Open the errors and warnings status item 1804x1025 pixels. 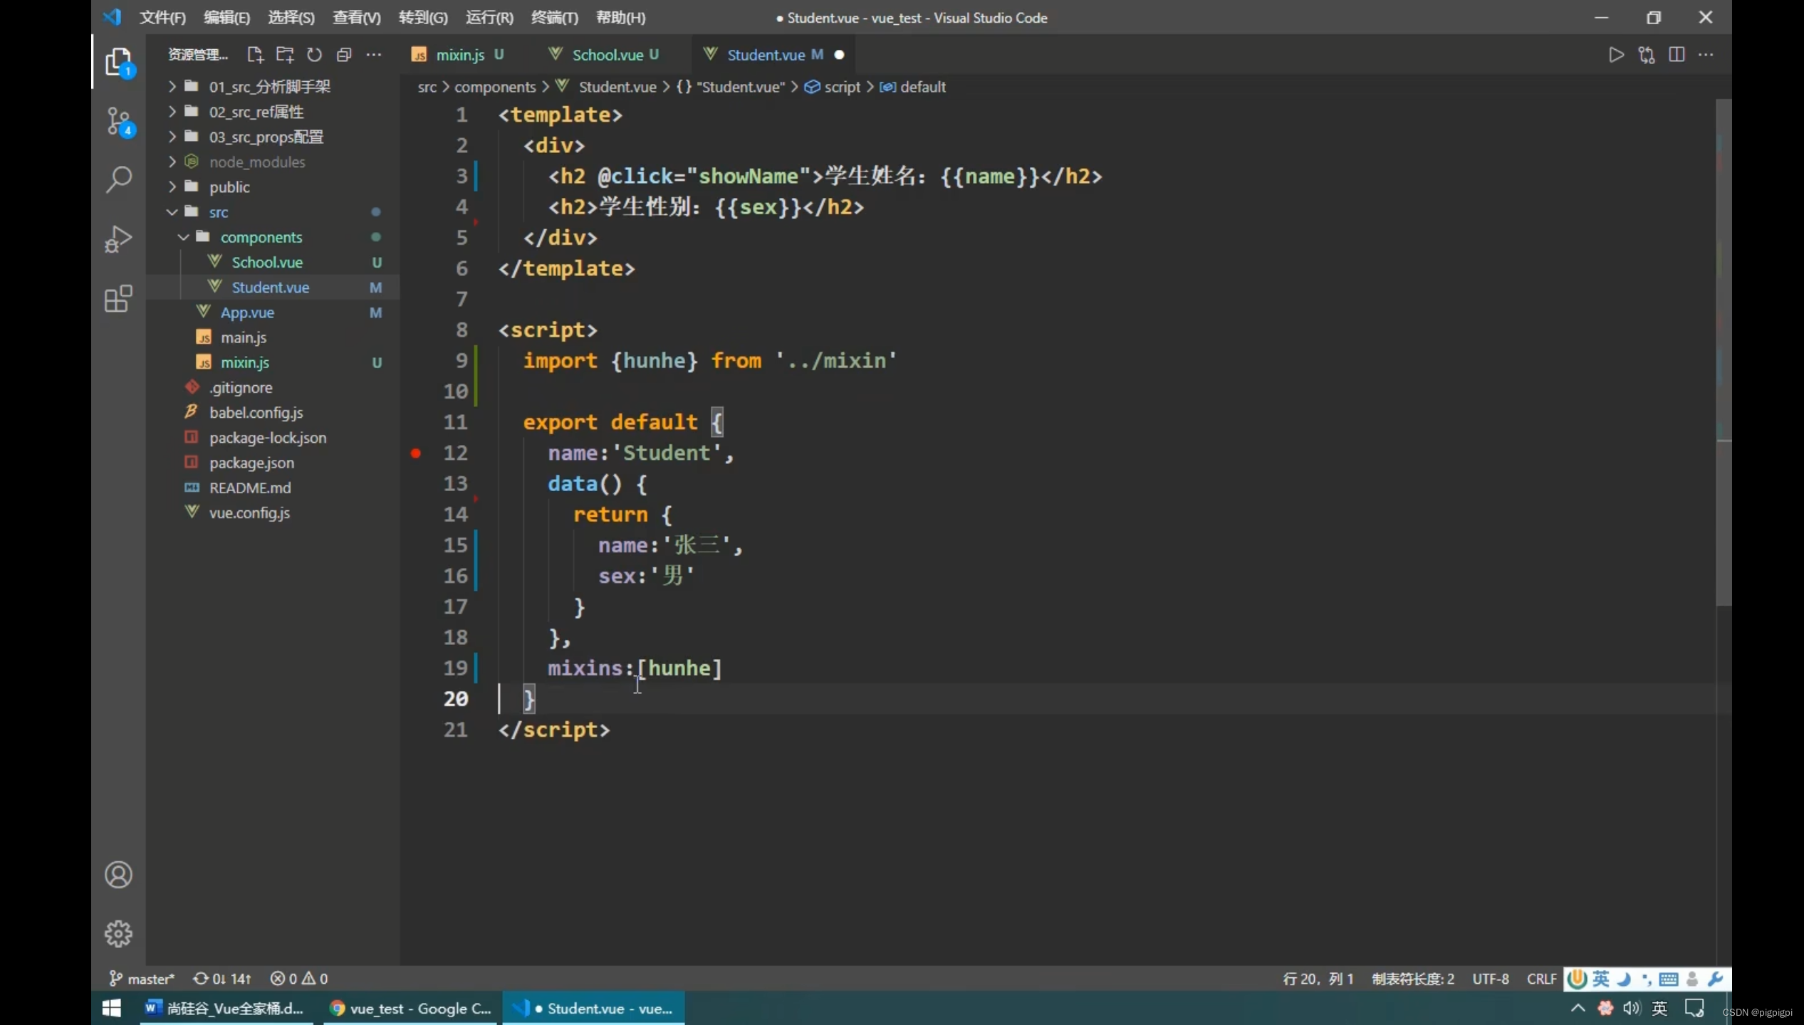[x=299, y=979]
